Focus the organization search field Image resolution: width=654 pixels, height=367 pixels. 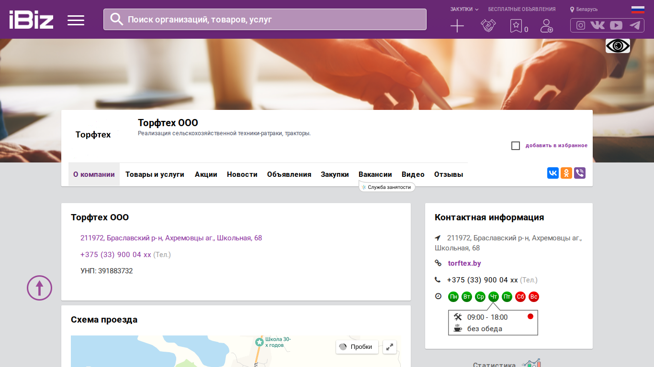tap(265, 20)
